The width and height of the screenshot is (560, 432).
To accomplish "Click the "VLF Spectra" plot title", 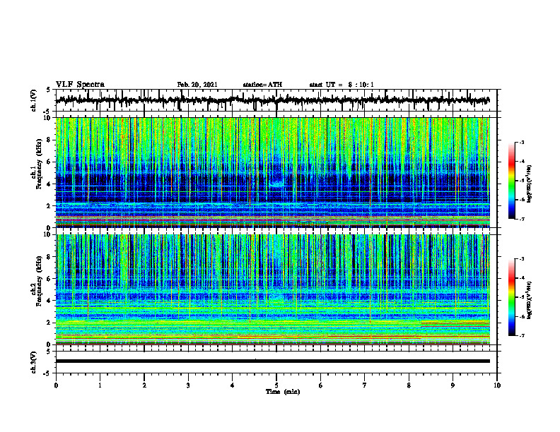I will click(x=80, y=85).
